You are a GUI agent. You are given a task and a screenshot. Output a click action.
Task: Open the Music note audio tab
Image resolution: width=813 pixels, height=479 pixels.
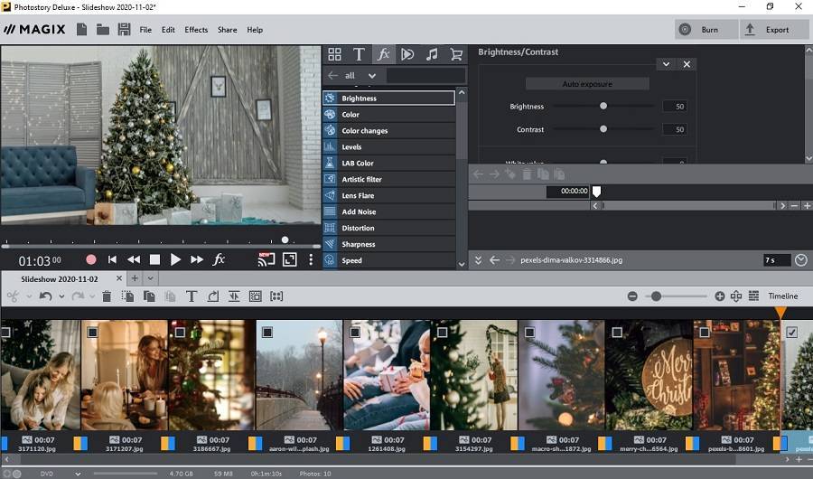pos(432,54)
